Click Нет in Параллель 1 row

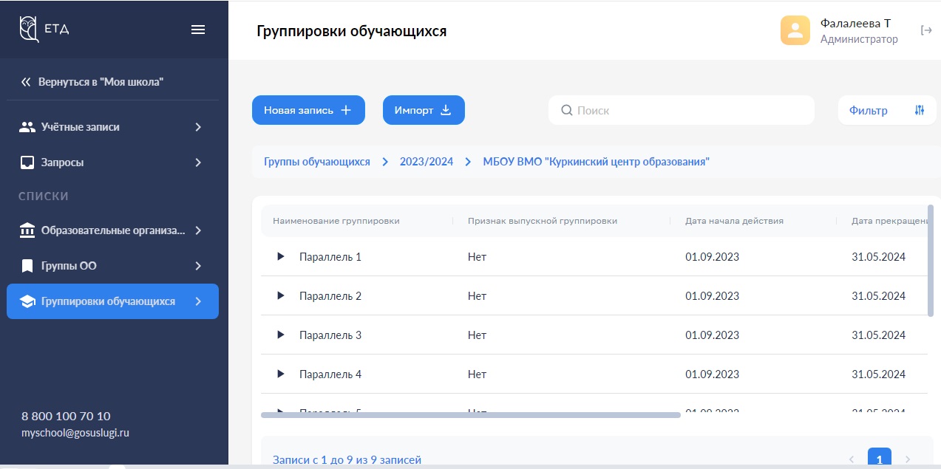[477, 257]
